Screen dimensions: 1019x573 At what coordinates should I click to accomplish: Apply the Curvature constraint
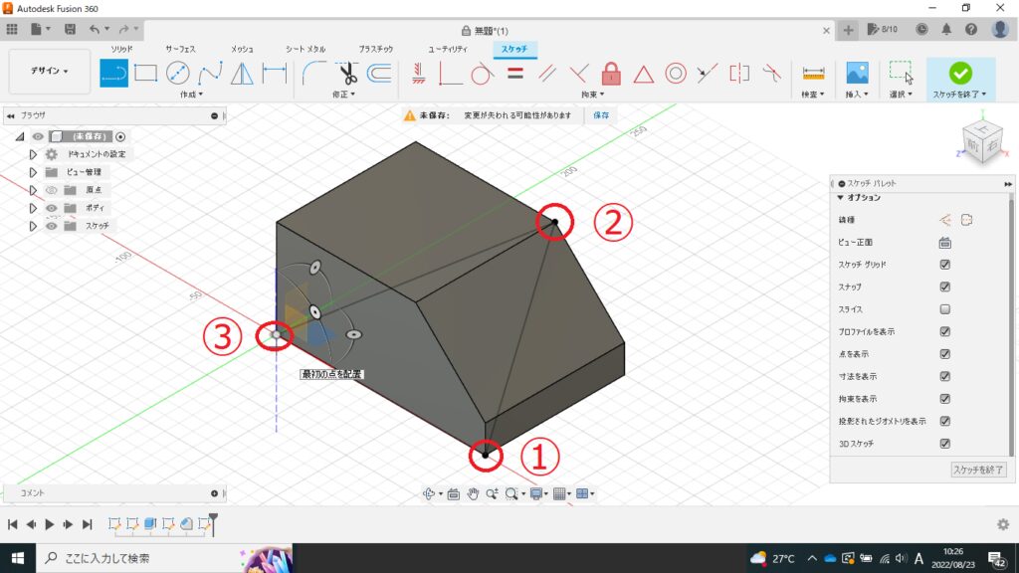pyautogui.click(x=772, y=74)
